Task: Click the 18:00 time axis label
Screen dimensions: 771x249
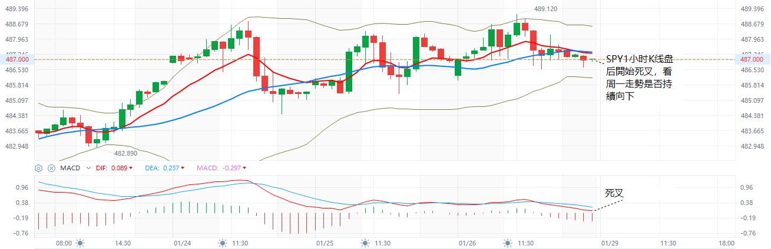Action: [726, 243]
